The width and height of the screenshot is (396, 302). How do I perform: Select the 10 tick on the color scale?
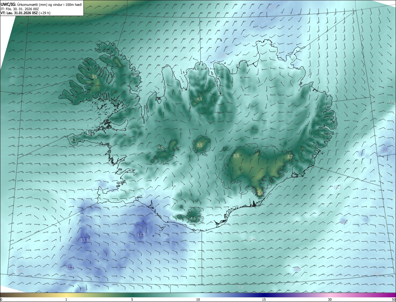coord(198,300)
